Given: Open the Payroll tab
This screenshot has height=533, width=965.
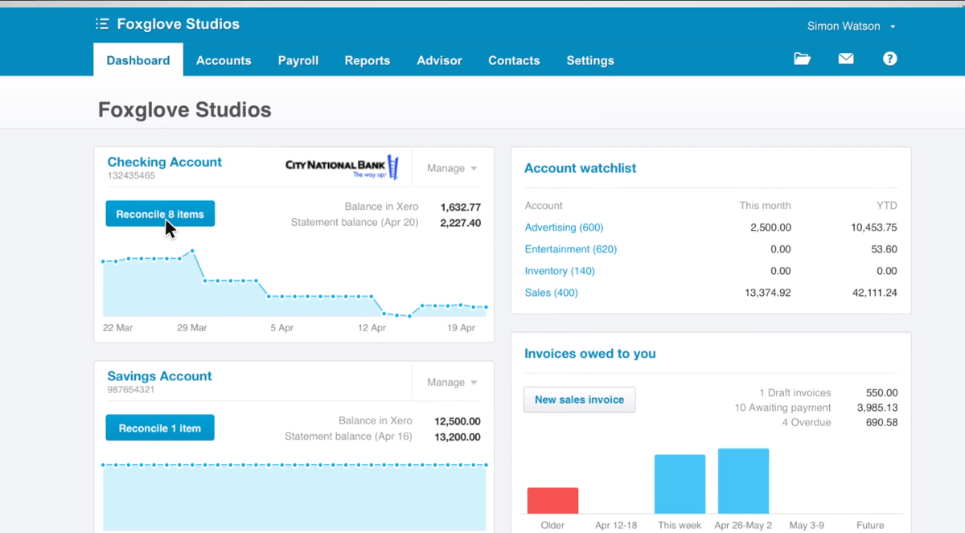Looking at the screenshot, I should click(298, 59).
